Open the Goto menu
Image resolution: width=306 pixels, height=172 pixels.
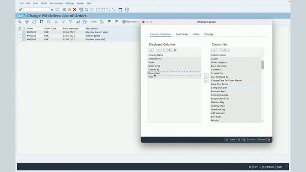tap(35, 3)
